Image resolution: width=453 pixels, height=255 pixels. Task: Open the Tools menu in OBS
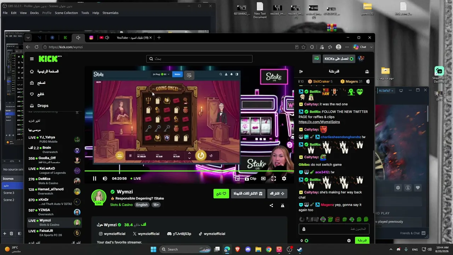point(85,13)
